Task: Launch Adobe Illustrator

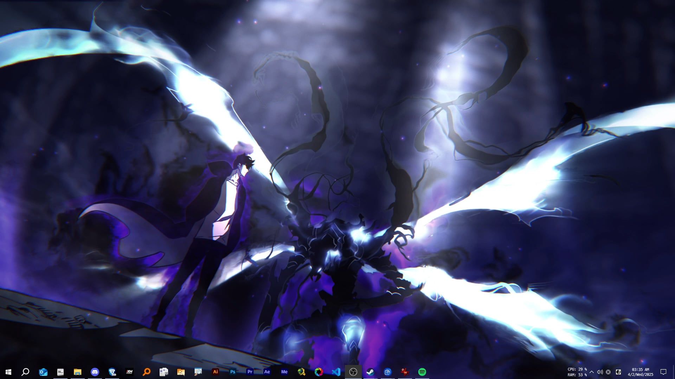Action: tap(215, 372)
